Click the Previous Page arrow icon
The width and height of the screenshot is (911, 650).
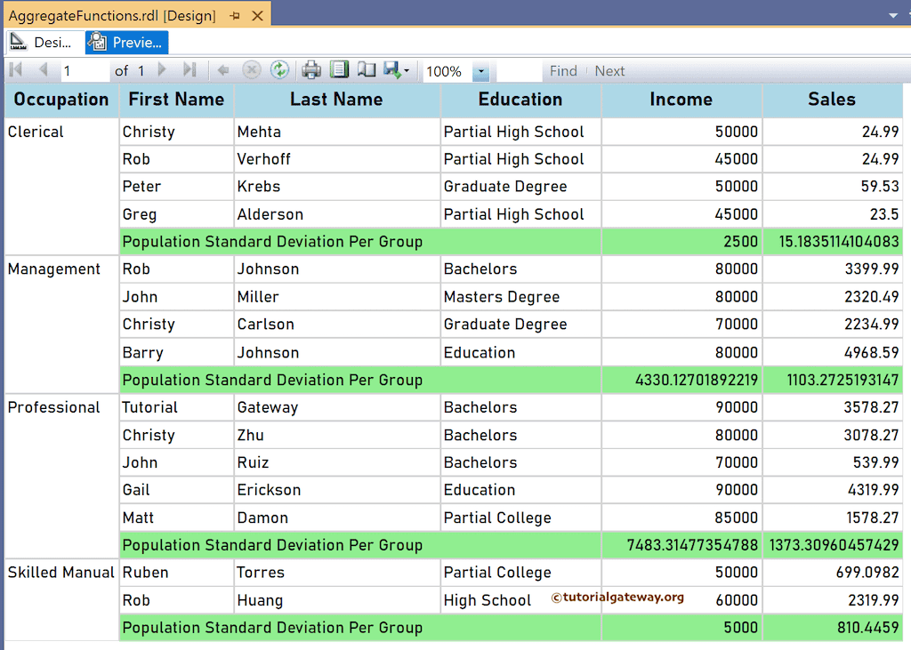coord(43,70)
